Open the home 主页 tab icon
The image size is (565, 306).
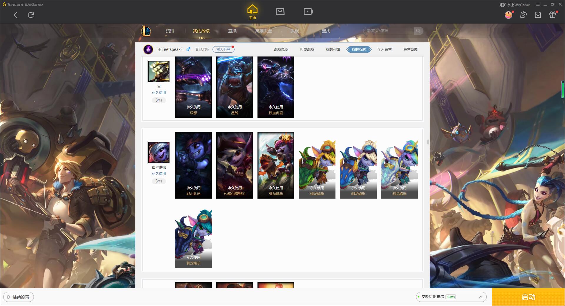(x=252, y=12)
